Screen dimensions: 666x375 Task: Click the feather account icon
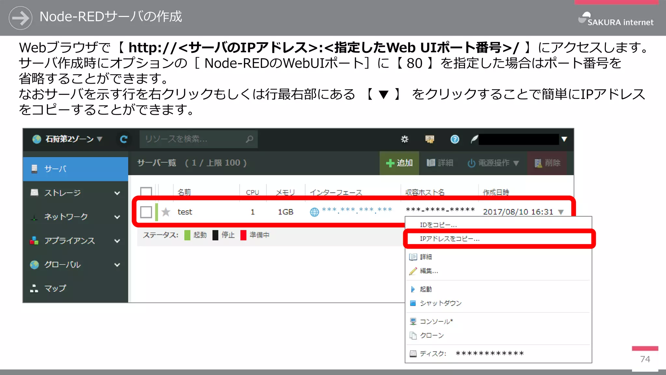pos(474,139)
